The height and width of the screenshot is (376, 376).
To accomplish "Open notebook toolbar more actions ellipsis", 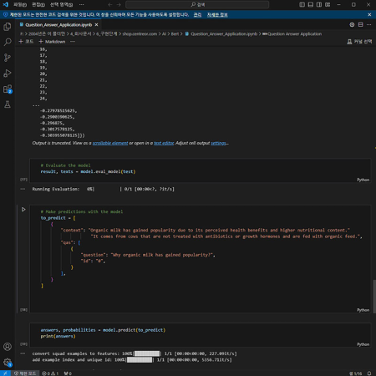I will coord(73,42).
